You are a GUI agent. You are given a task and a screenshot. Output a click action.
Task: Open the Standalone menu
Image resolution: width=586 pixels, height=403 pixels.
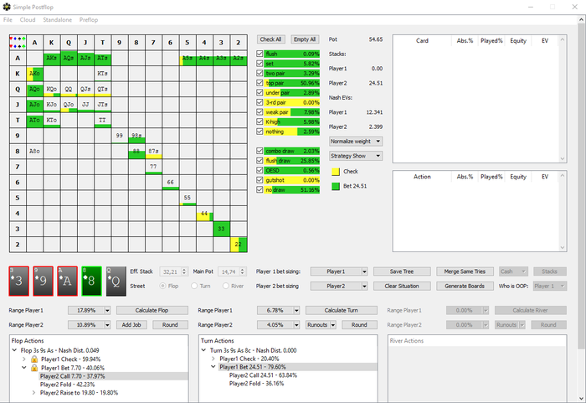coord(57,20)
